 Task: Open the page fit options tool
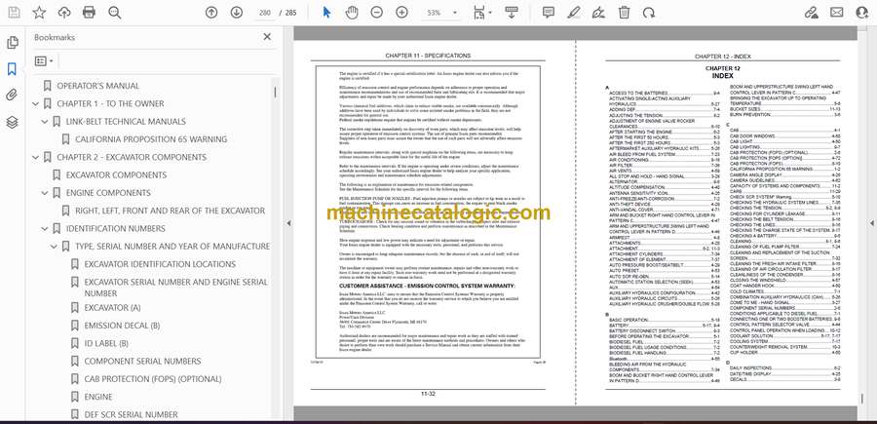click(x=482, y=13)
